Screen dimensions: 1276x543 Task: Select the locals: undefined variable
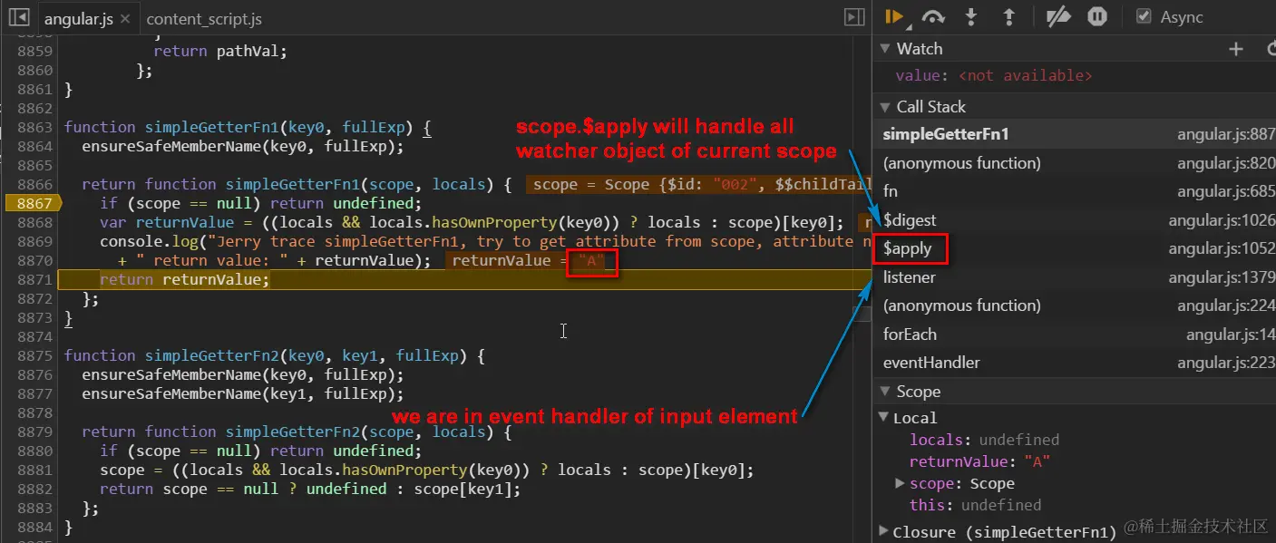point(984,440)
